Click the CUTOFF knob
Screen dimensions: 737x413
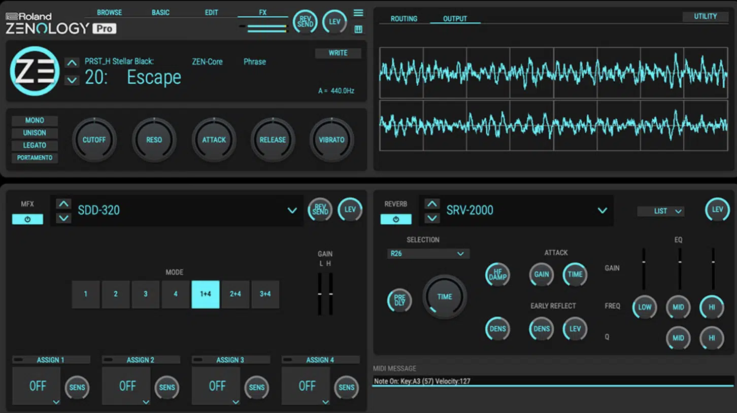tap(94, 140)
